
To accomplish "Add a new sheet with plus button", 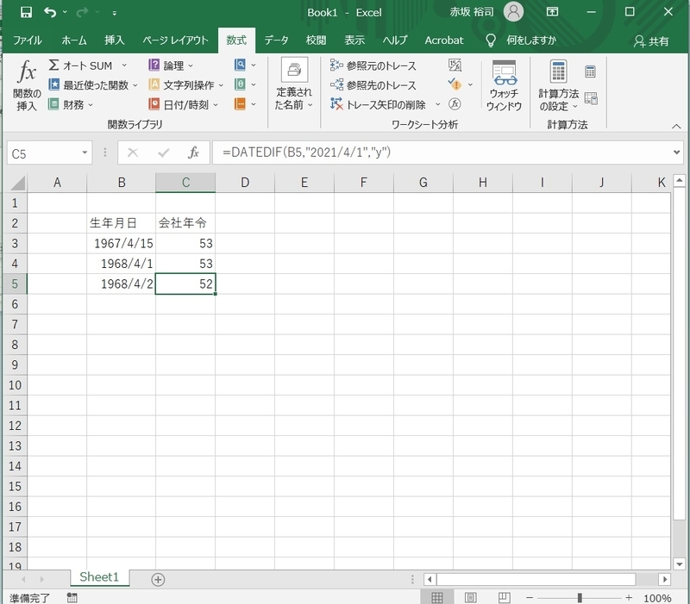I will [x=158, y=579].
